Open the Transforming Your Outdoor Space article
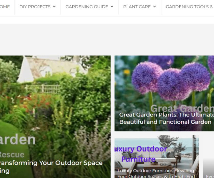The width and height of the screenshot is (214, 178). coord(51,167)
